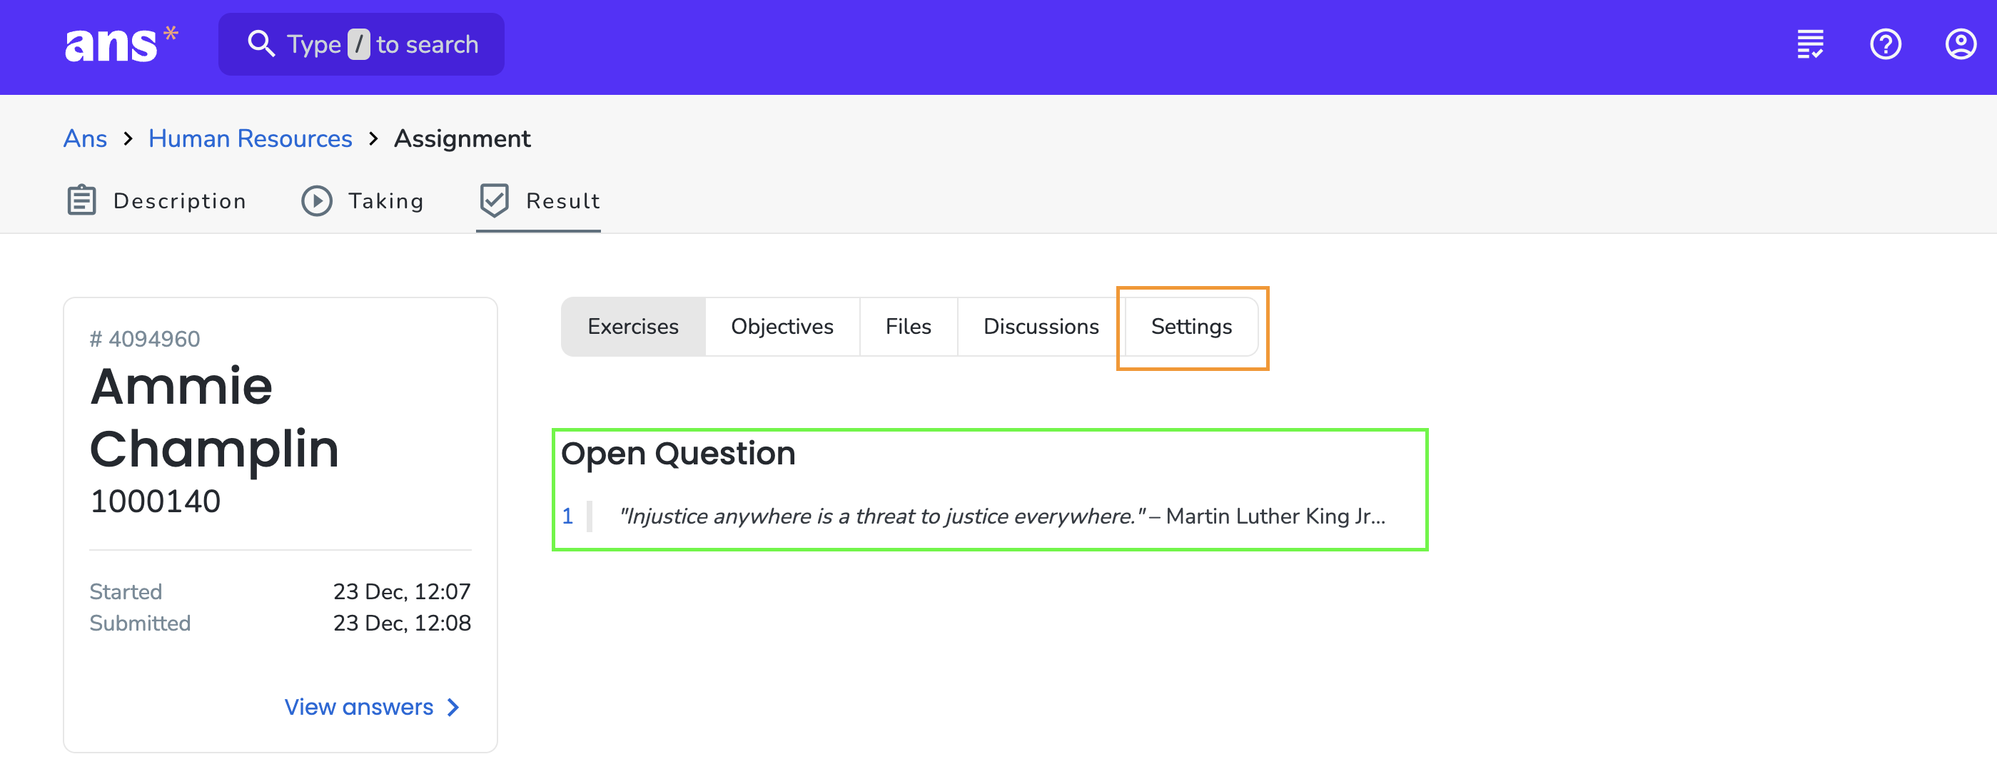
Task: Select the Result tab
Action: coord(540,200)
